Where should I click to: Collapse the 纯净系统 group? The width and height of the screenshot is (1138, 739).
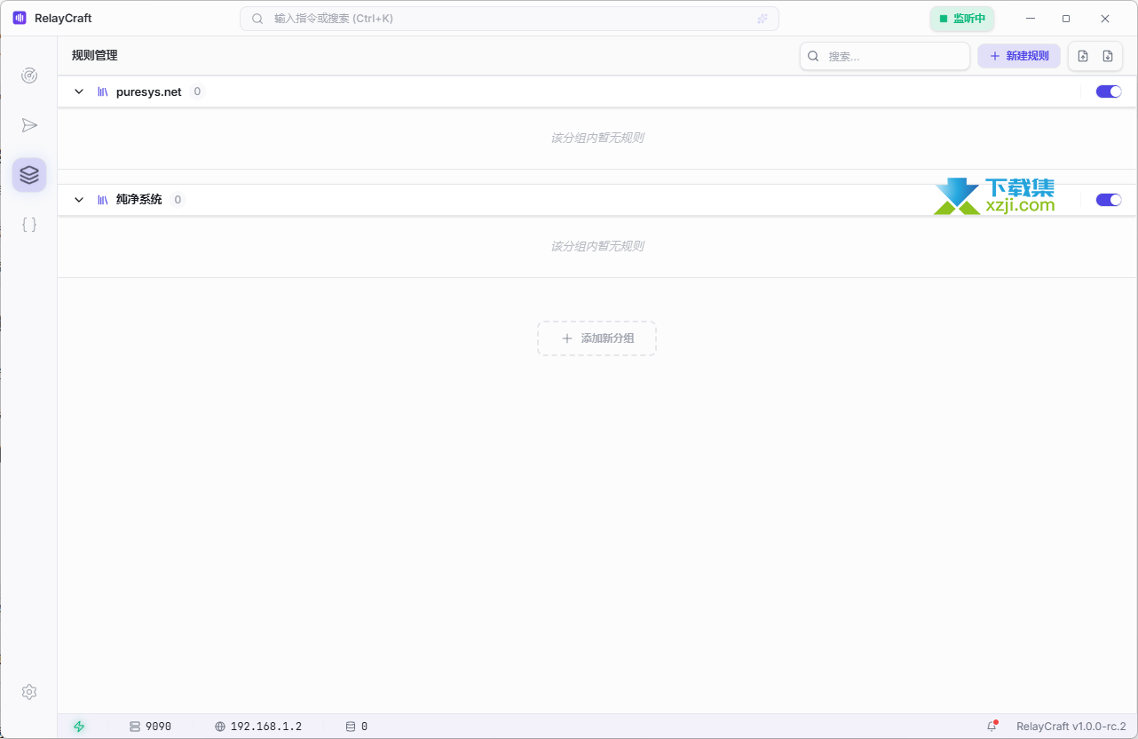coord(79,200)
